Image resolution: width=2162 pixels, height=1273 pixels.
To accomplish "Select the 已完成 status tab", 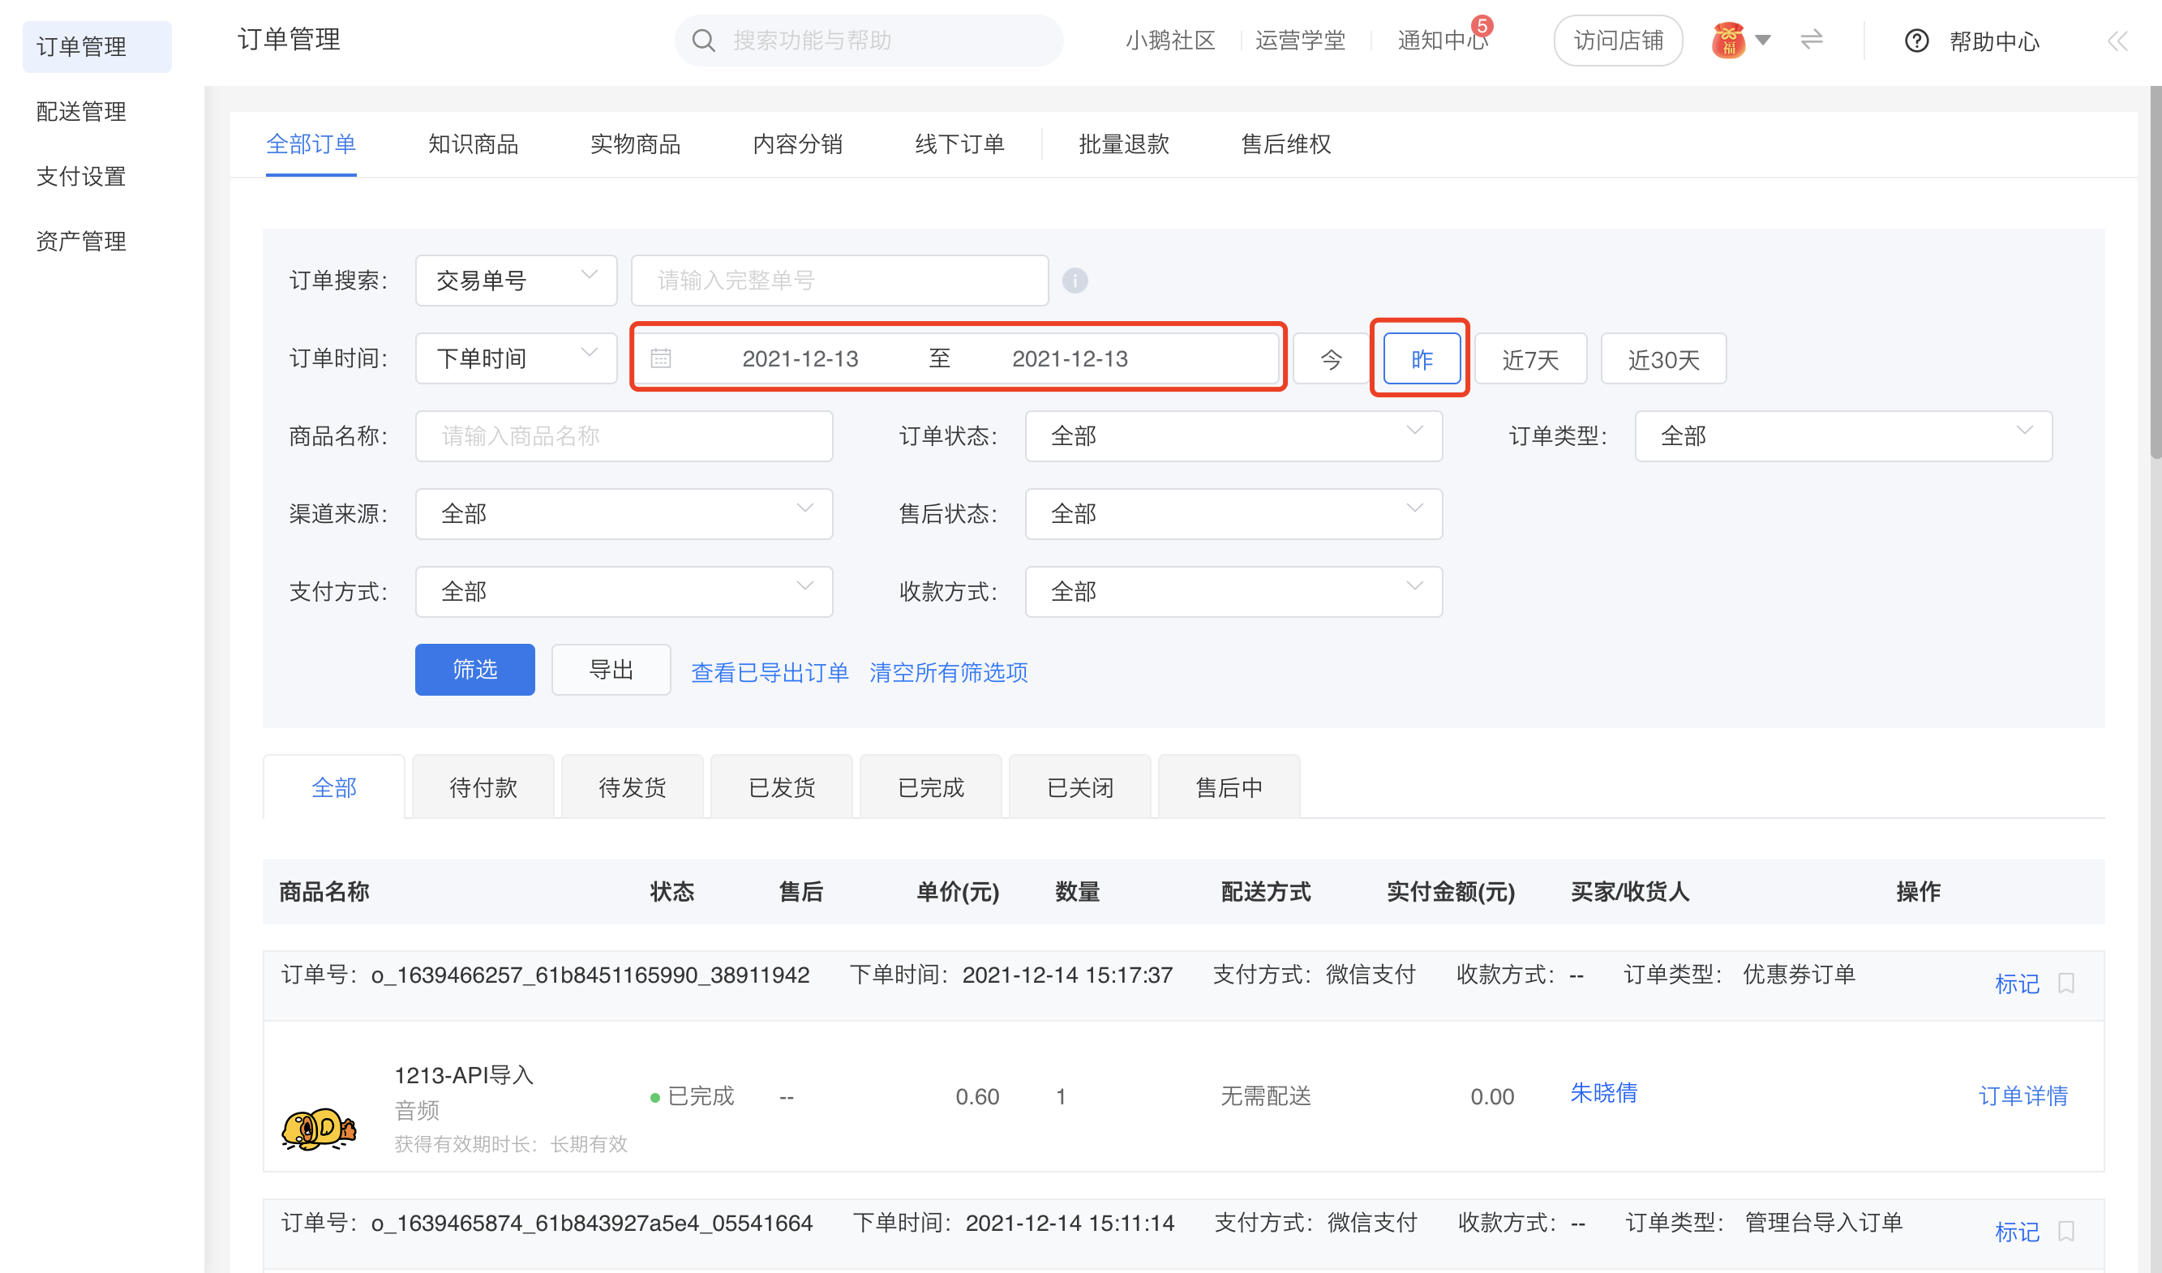I will pyautogui.click(x=930, y=787).
